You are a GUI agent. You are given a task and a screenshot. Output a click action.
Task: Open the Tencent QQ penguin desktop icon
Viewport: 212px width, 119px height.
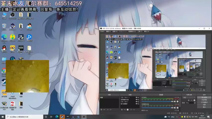click(x=4, y=49)
